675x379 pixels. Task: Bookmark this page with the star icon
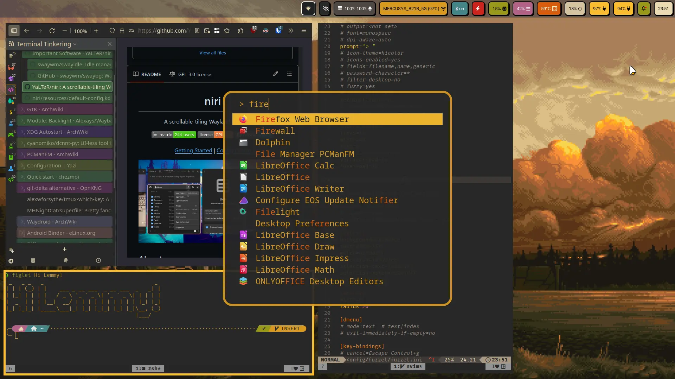[x=227, y=31]
